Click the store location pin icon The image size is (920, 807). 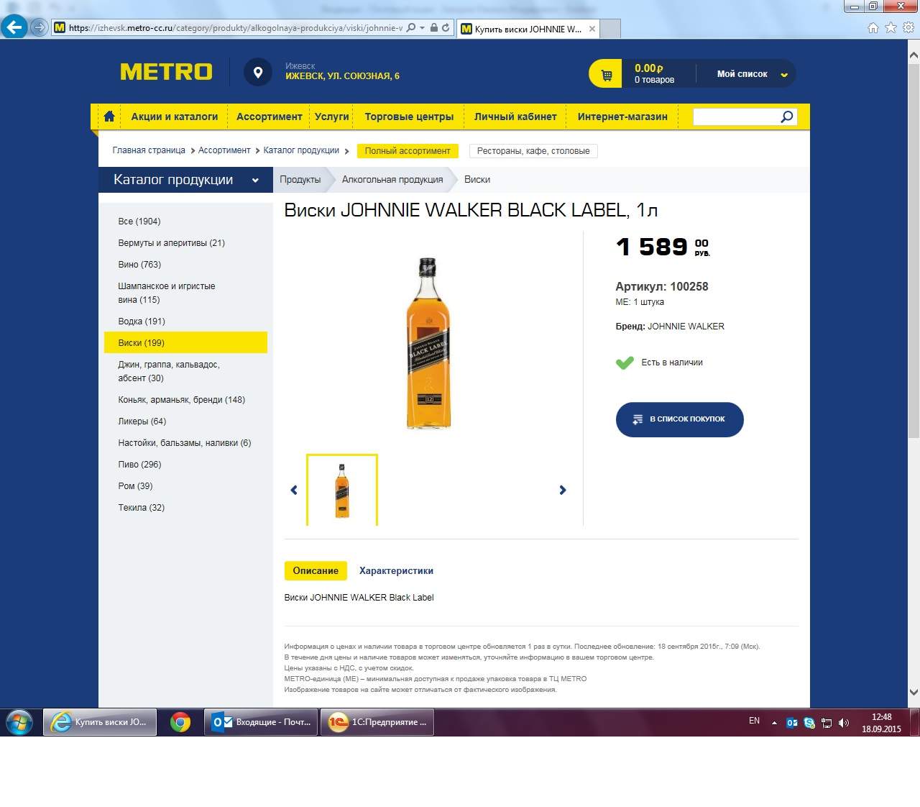coord(258,72)
